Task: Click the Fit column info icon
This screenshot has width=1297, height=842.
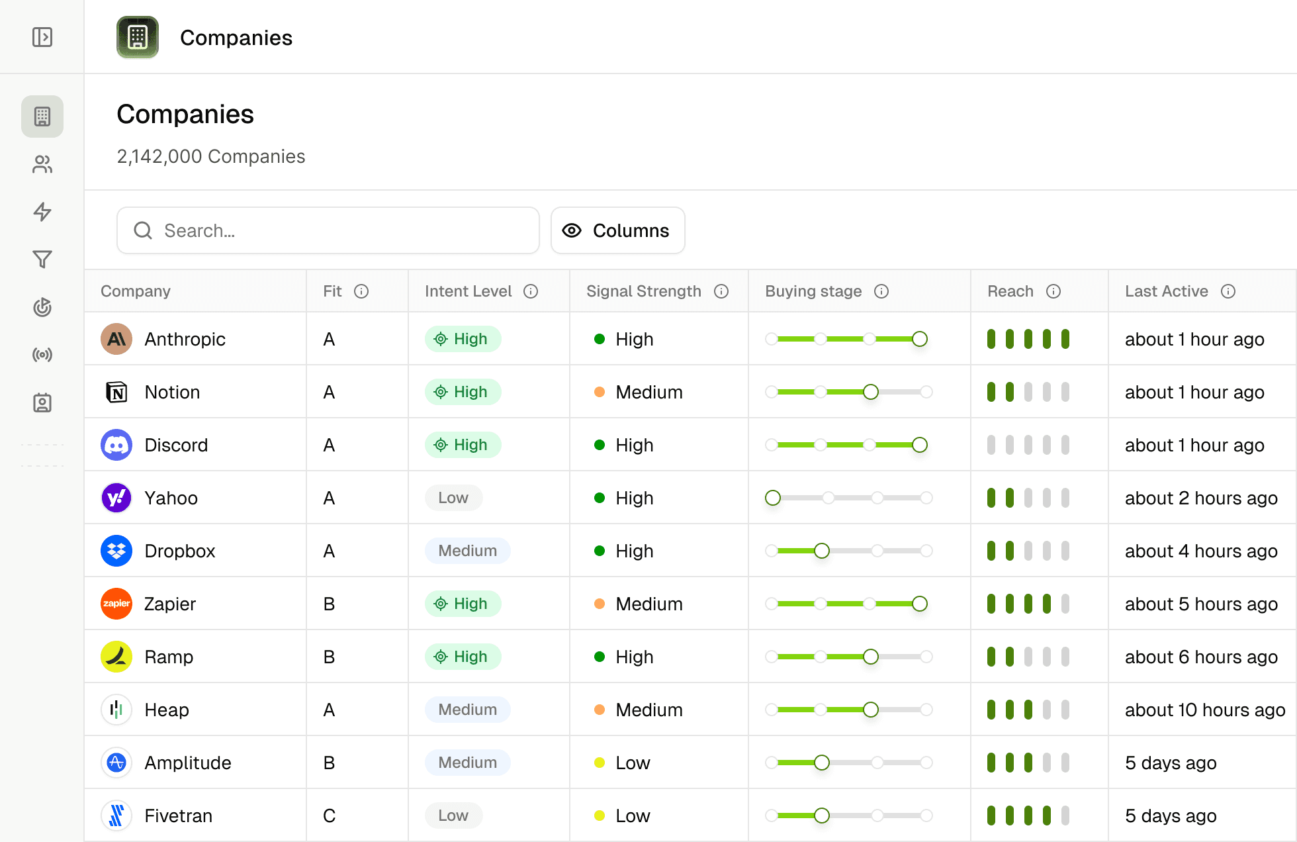Action: coord(361,291)
